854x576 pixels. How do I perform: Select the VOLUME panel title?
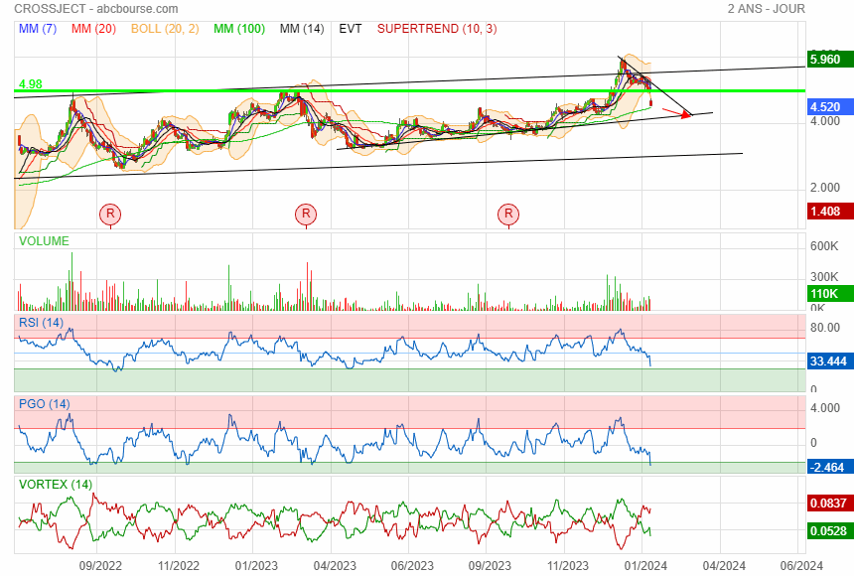44,241
